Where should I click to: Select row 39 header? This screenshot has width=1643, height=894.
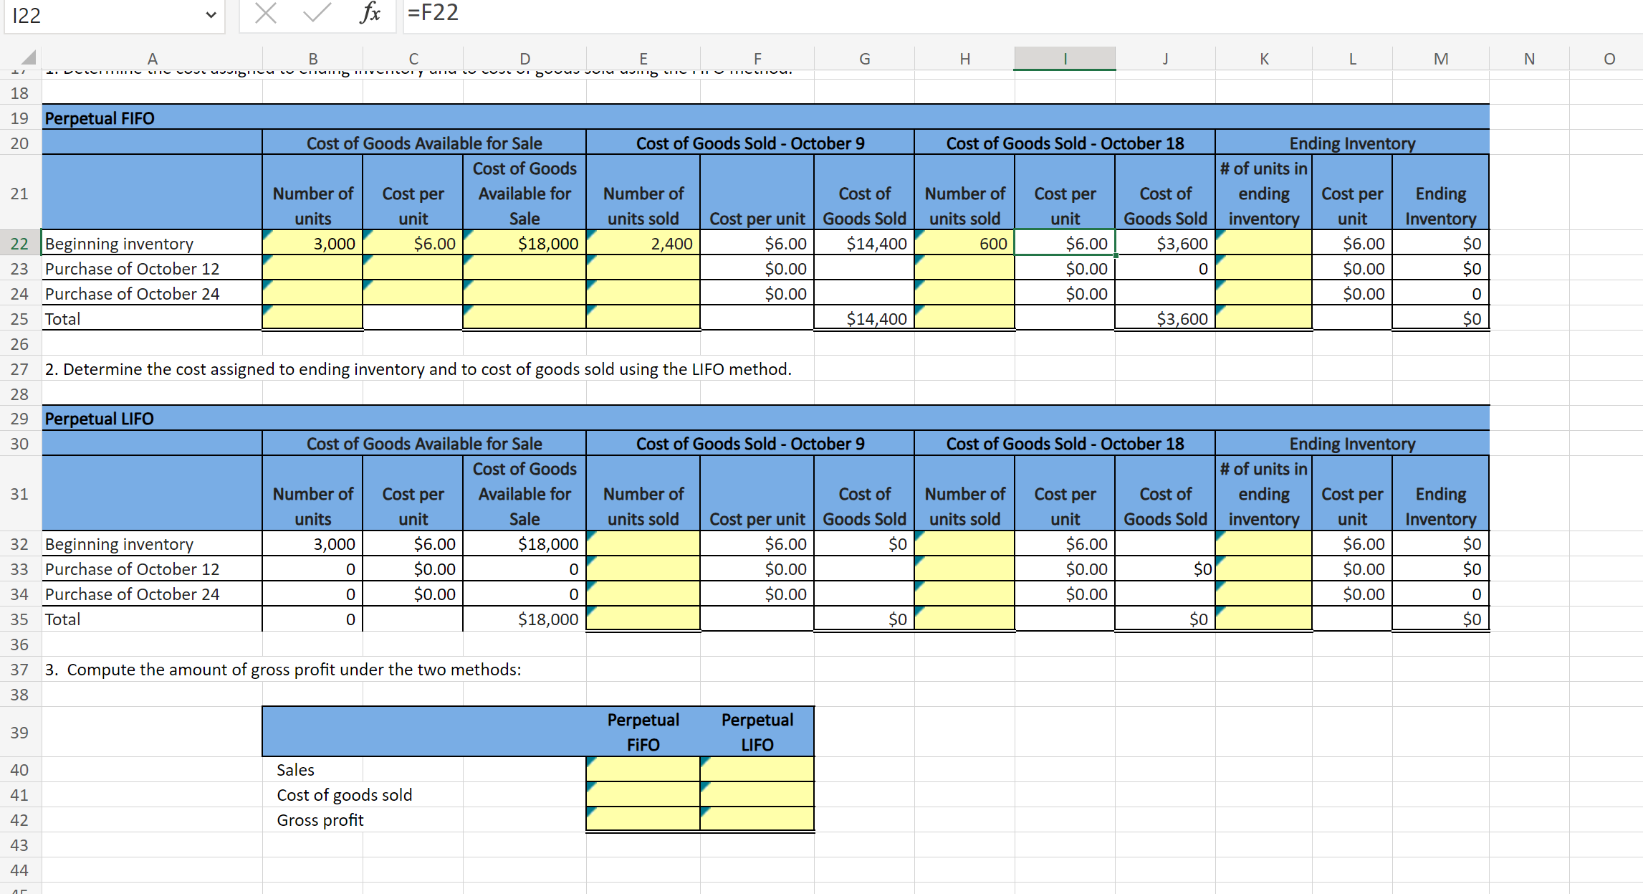[19, 732]
